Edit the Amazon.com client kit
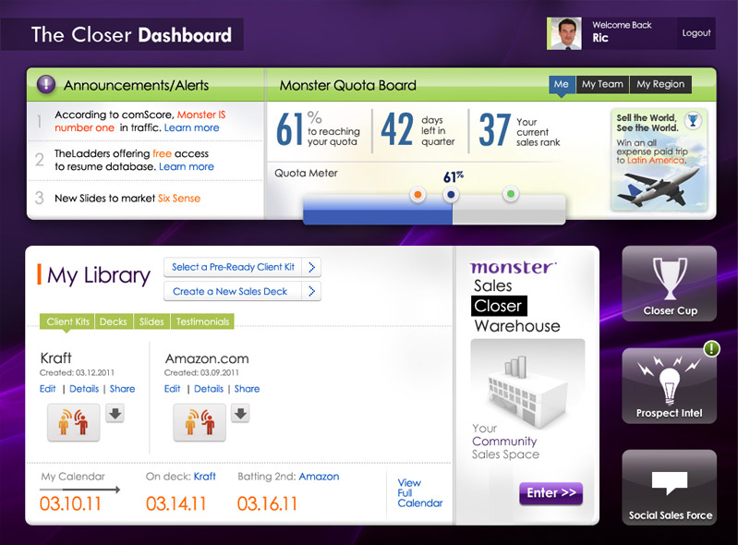Viewport: 738px width, 545px height. click(173, 389)
